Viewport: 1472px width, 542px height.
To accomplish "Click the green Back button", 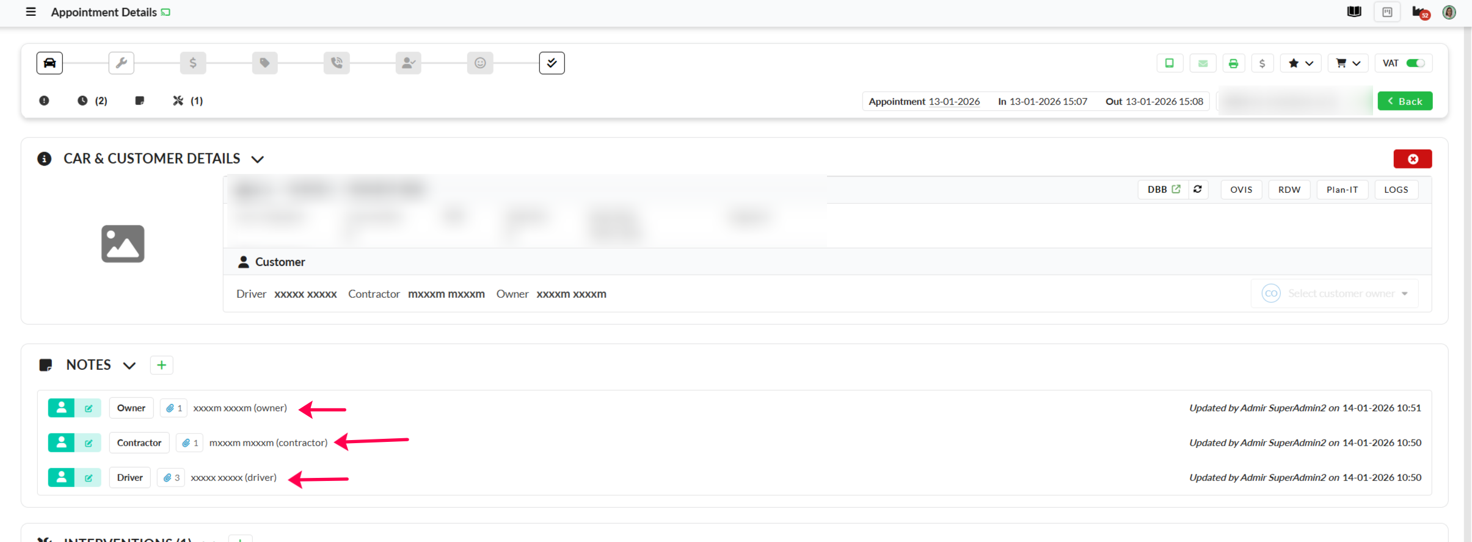I will point(1404,101).
